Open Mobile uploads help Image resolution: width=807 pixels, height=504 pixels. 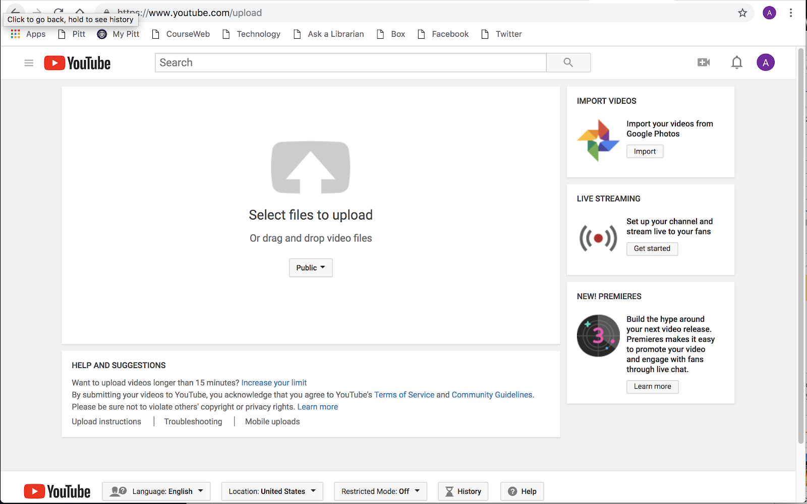pyautogui.click(x=272, y=421)
